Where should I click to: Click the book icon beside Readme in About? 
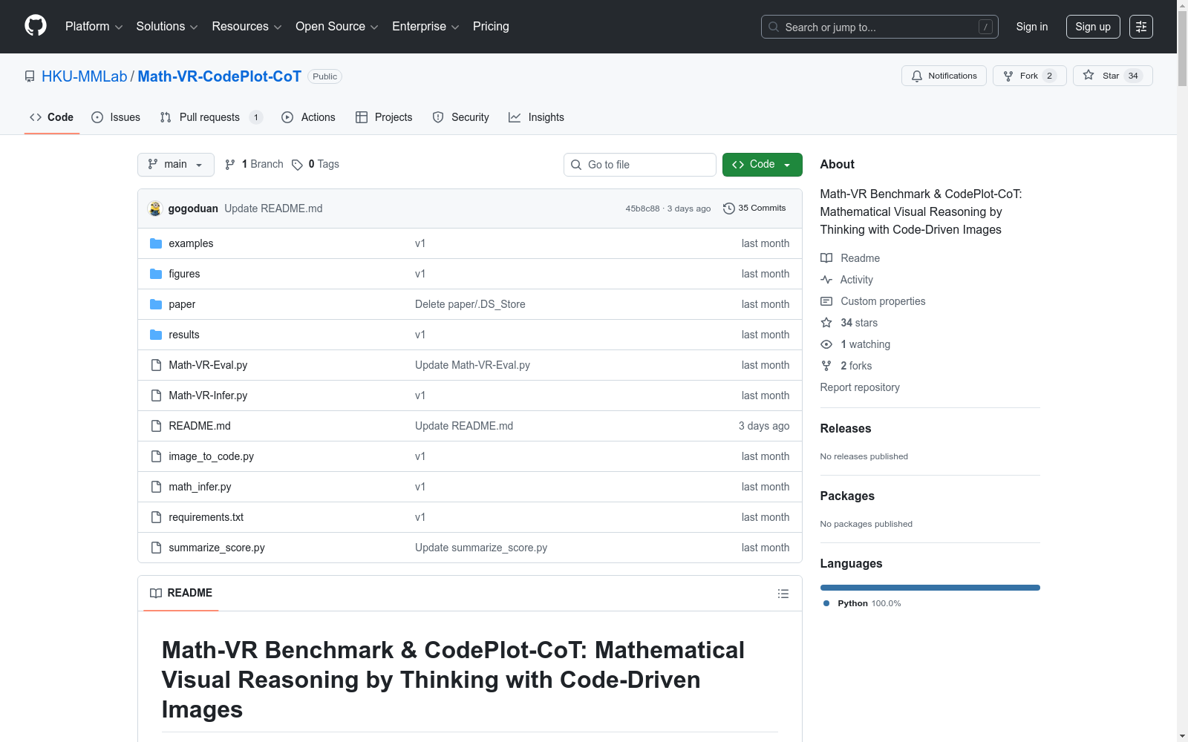pyautogui.click(x=826, y=258)
